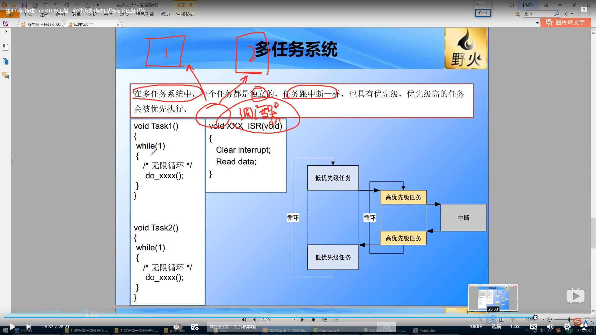Toggle two-page facing view mode
This screenshot has width=596, height=335.
coord(502,319)
